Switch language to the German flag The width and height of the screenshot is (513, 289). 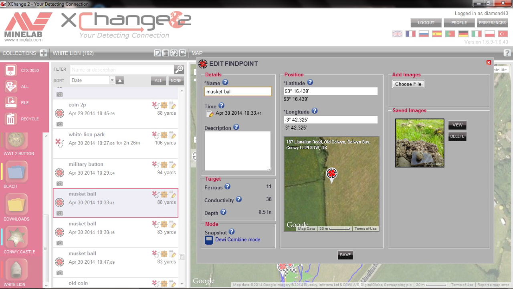point(463,34)
